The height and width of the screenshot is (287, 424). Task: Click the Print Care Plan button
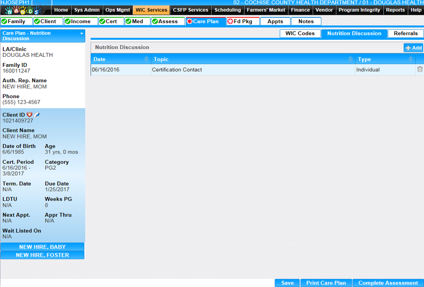[x=326, y=283]
